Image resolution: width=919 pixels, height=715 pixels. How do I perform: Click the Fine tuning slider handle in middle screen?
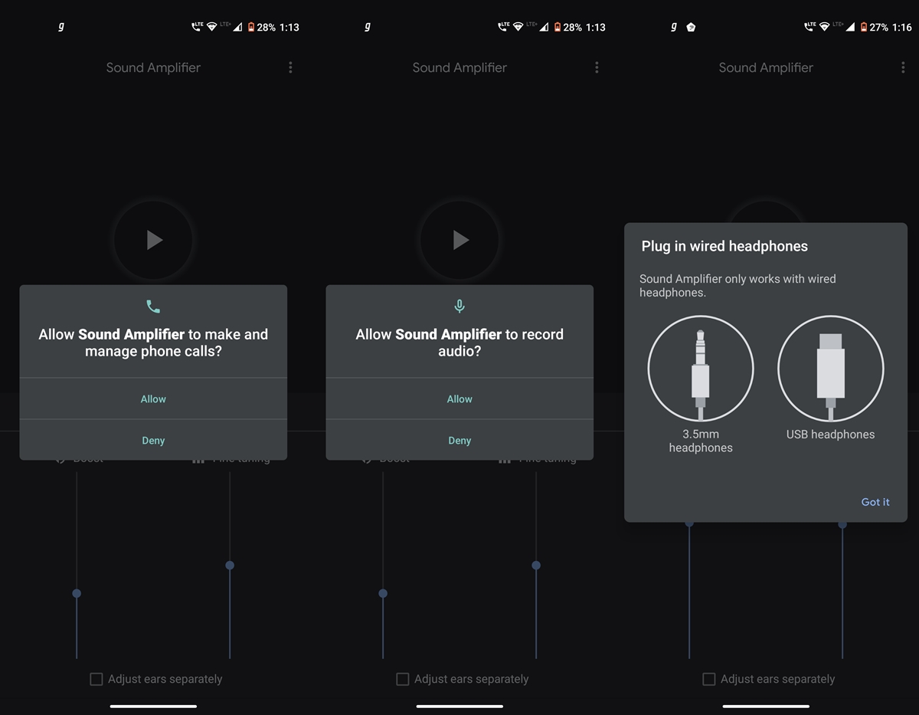click(536, 566)
